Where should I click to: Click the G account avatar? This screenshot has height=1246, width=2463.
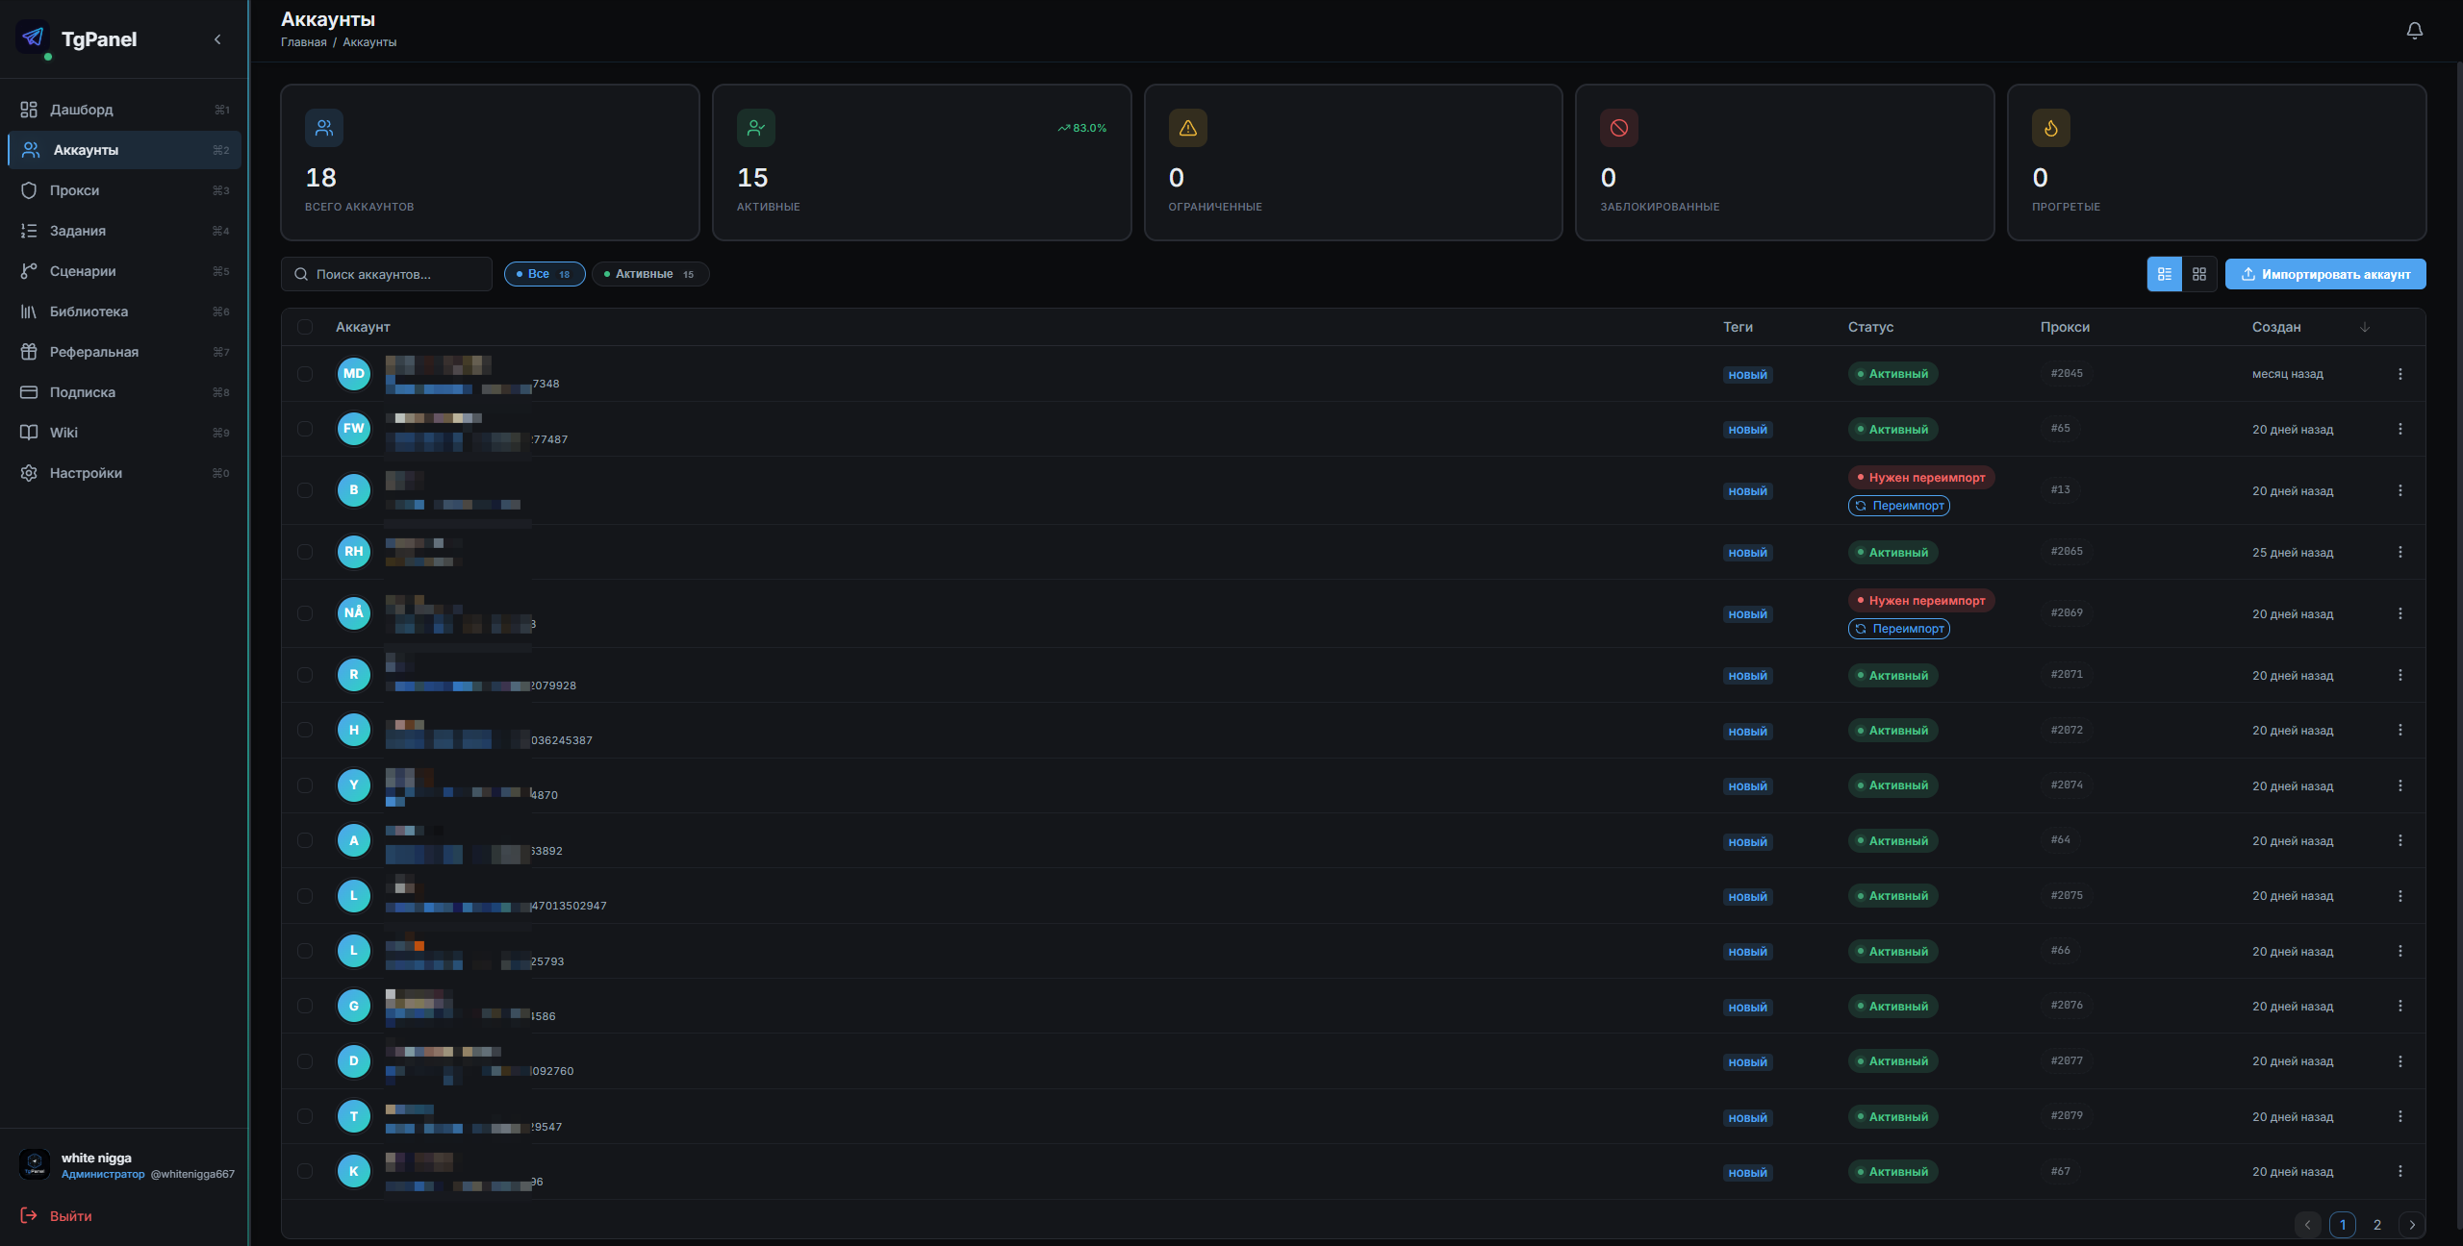354,1006
